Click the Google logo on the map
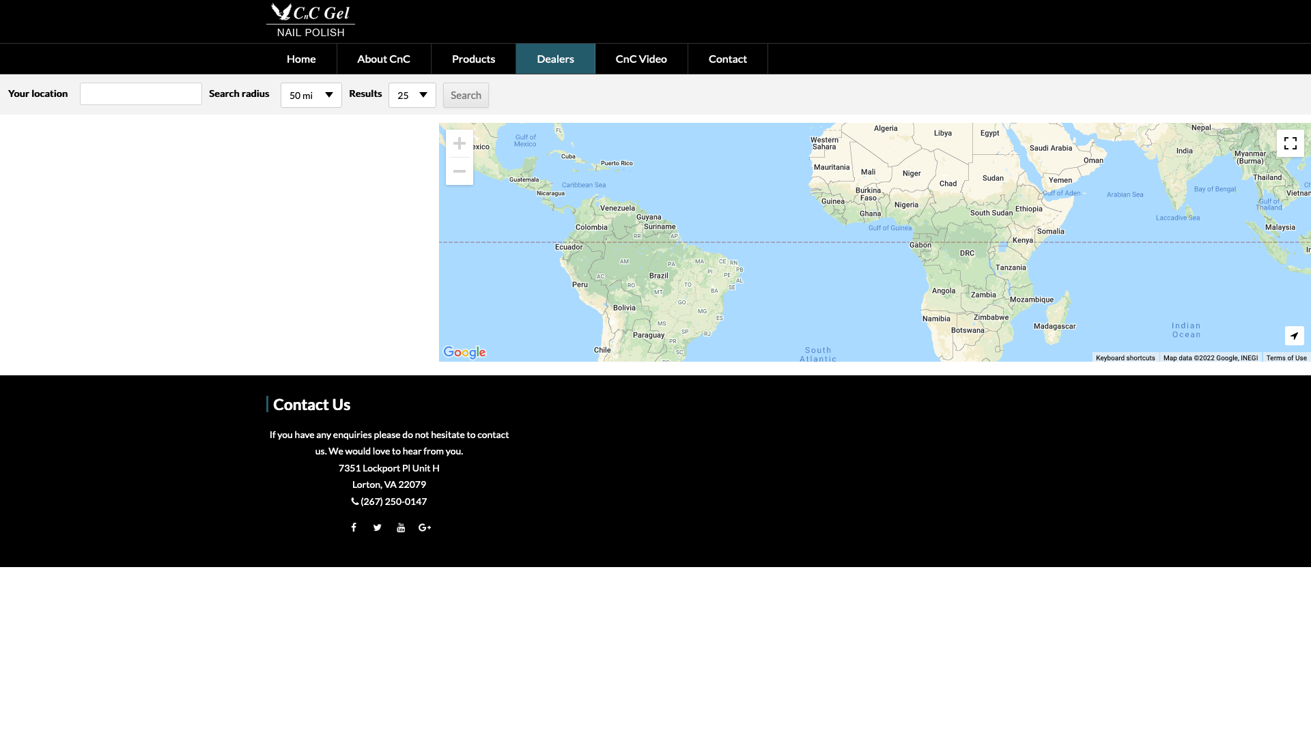 click(x=464, y=352)
